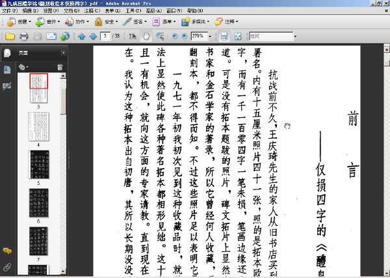Open the 文件 (File) menu
Screen dimensions: 390x278
(x=10, y=10)
